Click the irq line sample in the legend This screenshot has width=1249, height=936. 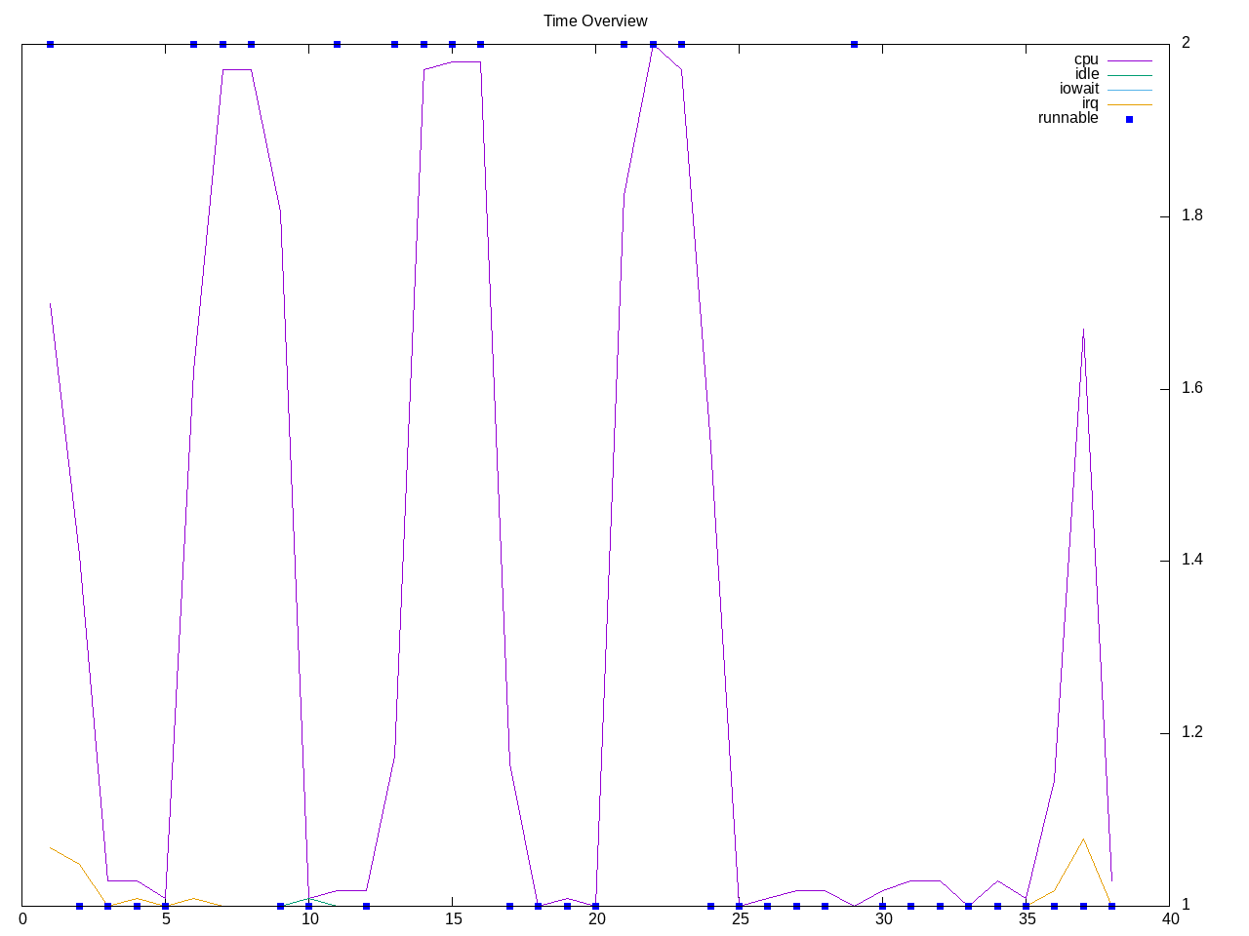1129,104
